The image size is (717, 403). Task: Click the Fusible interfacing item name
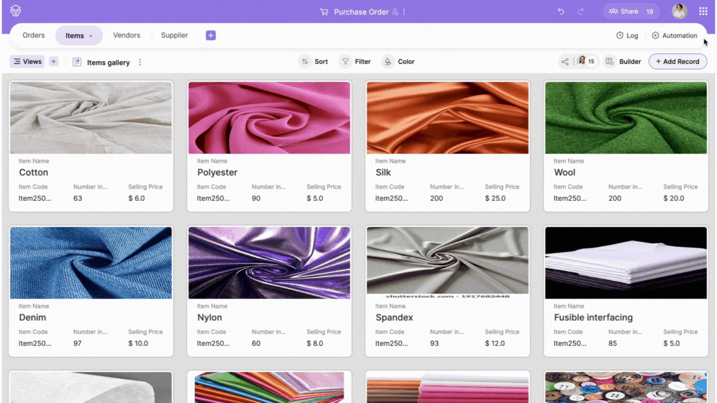pos(593,317)
